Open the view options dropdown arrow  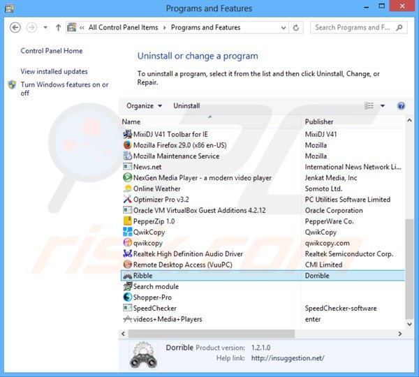pyautogui.click(x=383, y=106)
